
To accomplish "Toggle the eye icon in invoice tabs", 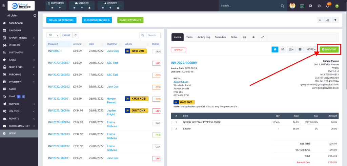I will point(253,37).
